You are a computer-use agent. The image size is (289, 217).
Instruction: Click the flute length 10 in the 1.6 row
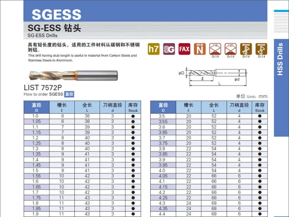(62, 181)
